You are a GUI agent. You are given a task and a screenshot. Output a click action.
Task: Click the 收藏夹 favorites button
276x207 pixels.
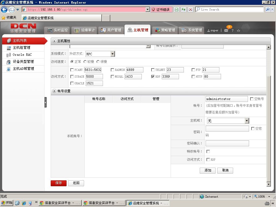pyautogui.click(x=9, y=18)
